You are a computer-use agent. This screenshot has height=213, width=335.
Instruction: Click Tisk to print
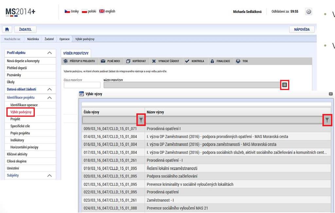pos(242,61)
